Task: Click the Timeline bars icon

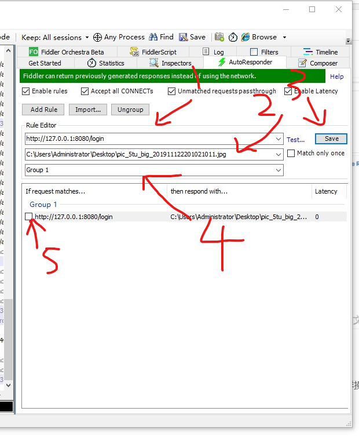Action: coord(307,52)
